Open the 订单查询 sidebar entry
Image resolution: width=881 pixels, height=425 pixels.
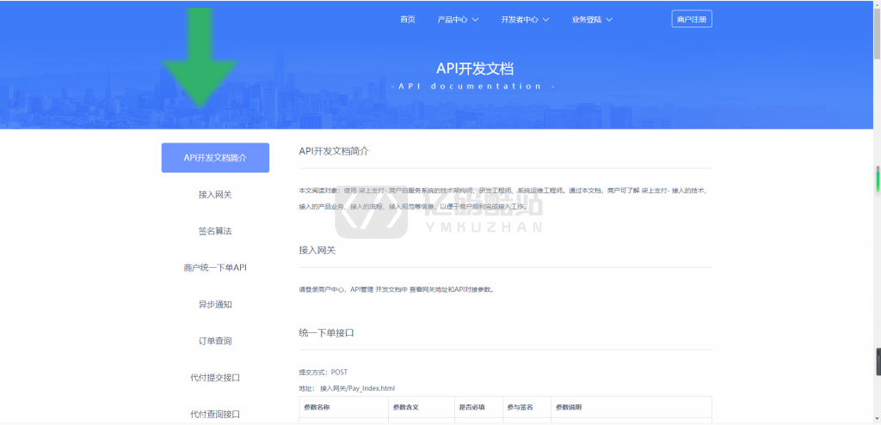coord(215,341)
